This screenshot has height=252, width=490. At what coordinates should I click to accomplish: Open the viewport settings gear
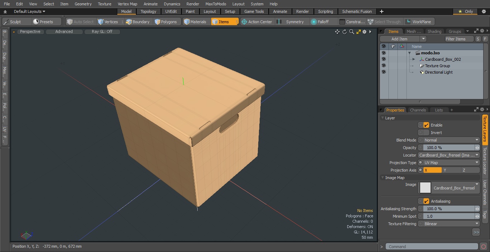pyautogui.click(x=364, y=32)
